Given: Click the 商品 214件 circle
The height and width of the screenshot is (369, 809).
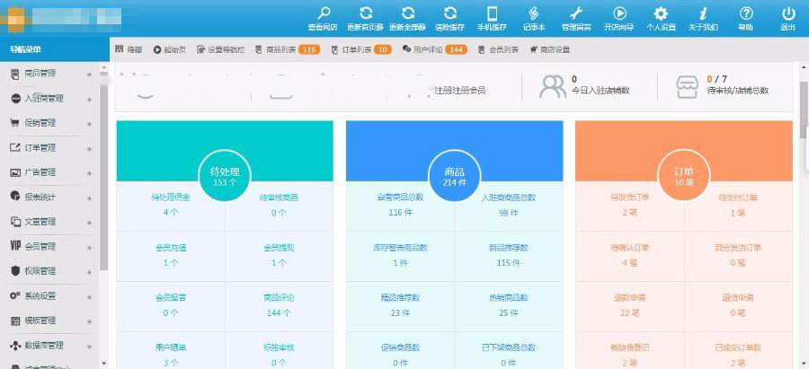Looking at the screenshot, I should (x=454, y=176).
